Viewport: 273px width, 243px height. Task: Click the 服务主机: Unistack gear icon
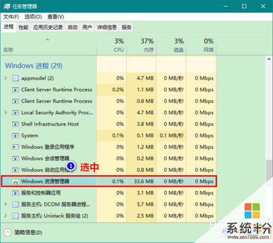pyautogui.click(x=15, y=216)
